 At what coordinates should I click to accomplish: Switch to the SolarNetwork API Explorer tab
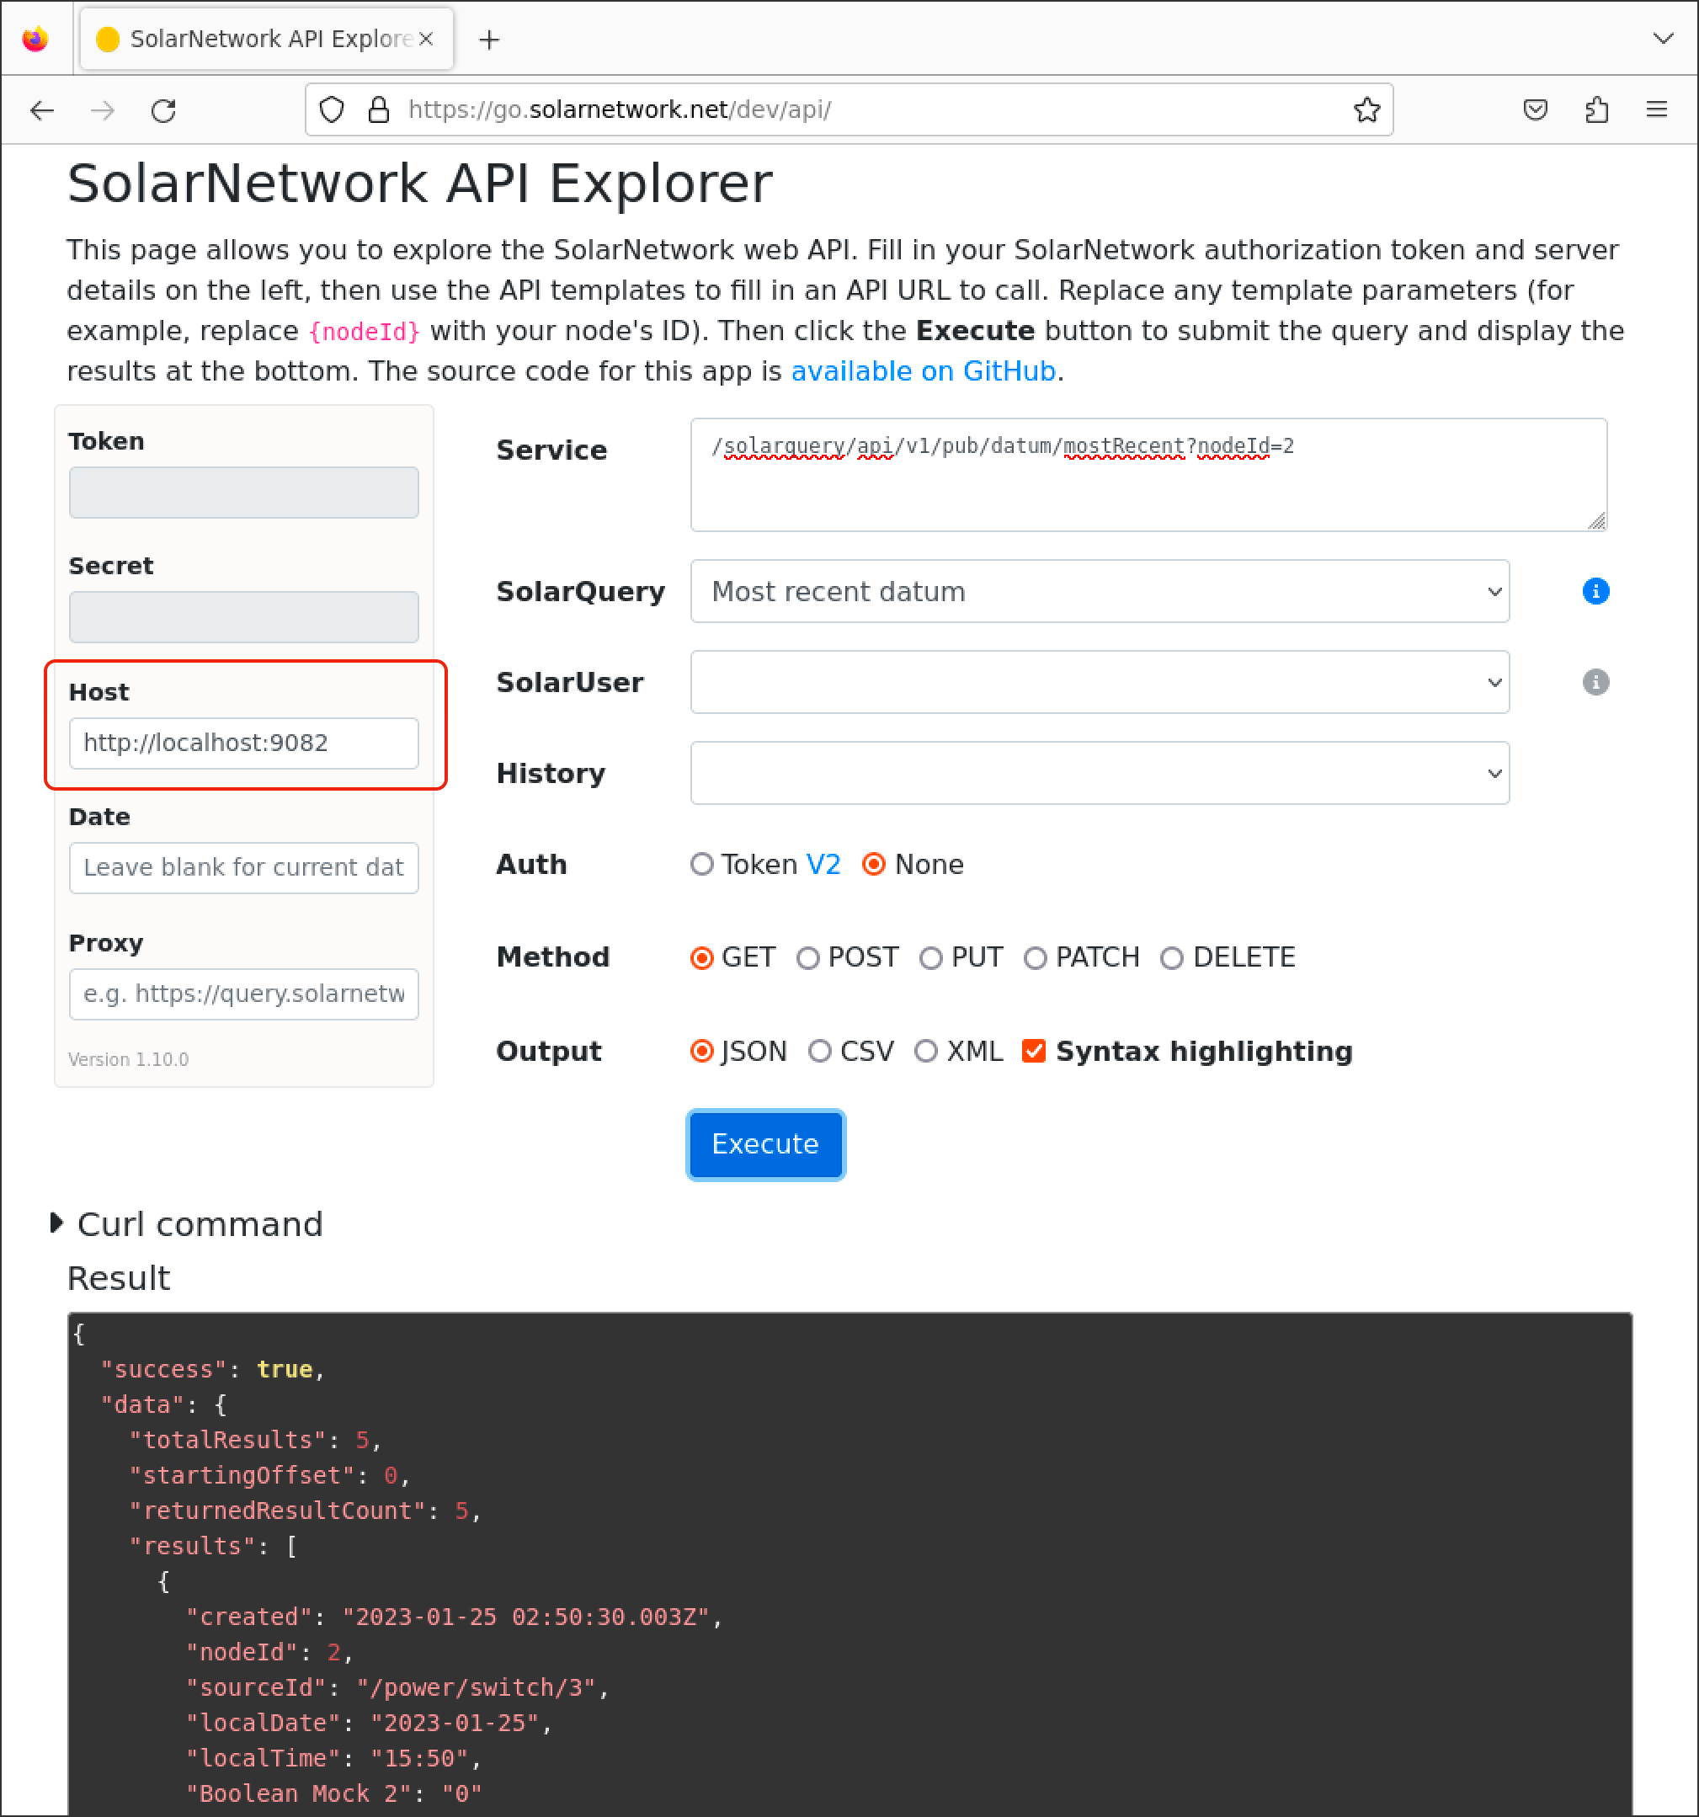pyautogui.click(x=256, y=39)
